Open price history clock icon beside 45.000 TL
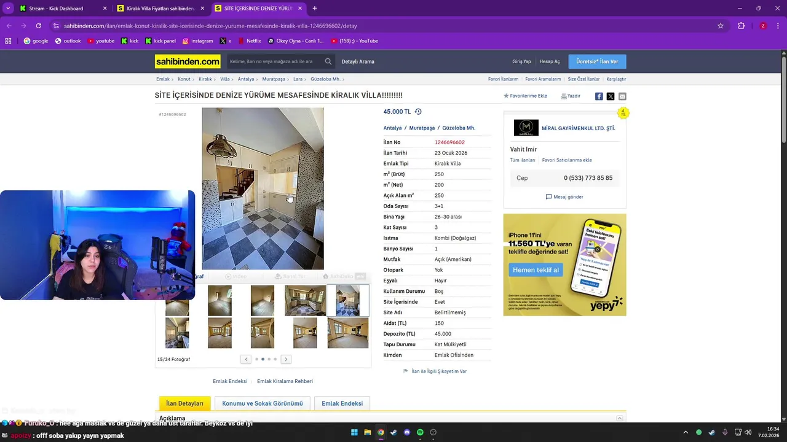 click(418, 112)
